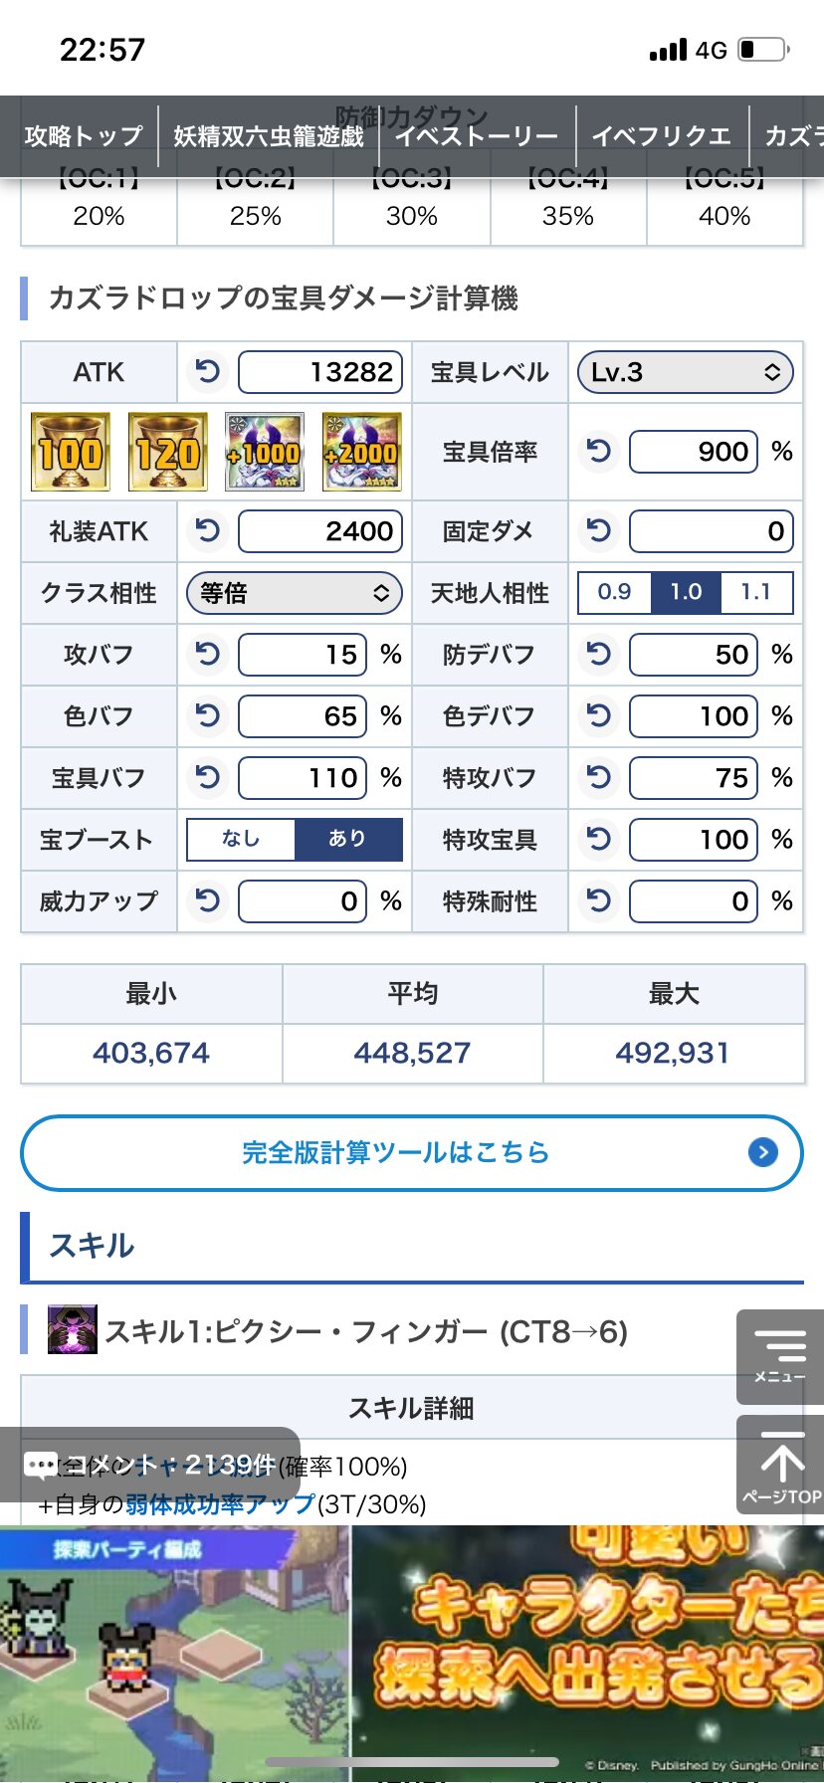The width and height of the screenshot is (824, 1783).
Task: Select the +1000 ATK Fou card icon
Action: pos(264,452)
